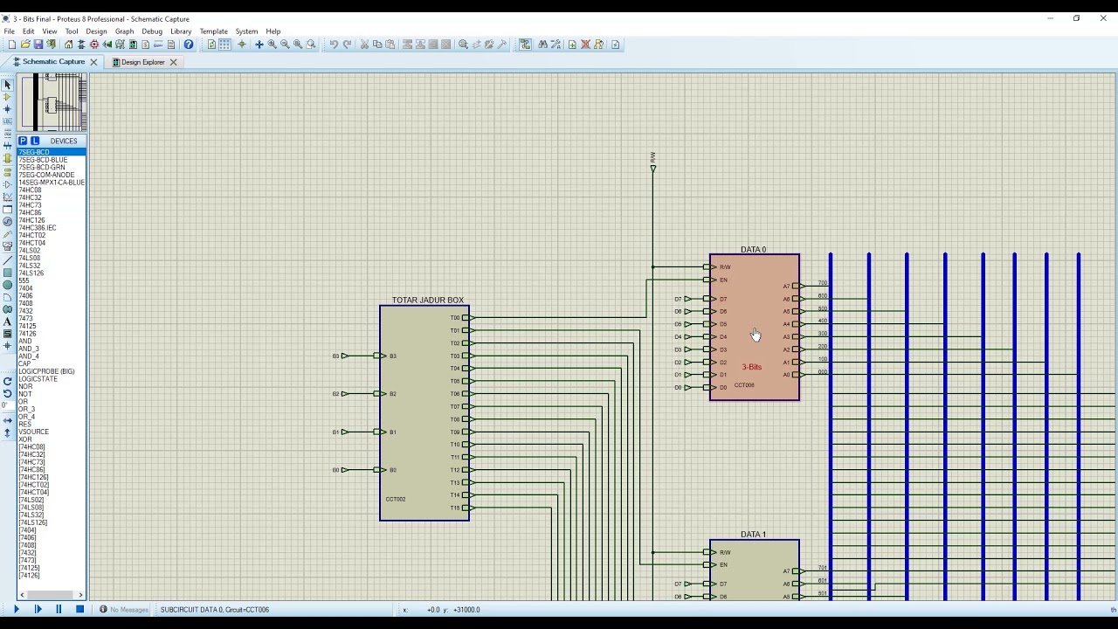
Task: Open a project via toolbar folder icon
Action: pyautogui.click(x=25, y=45)
